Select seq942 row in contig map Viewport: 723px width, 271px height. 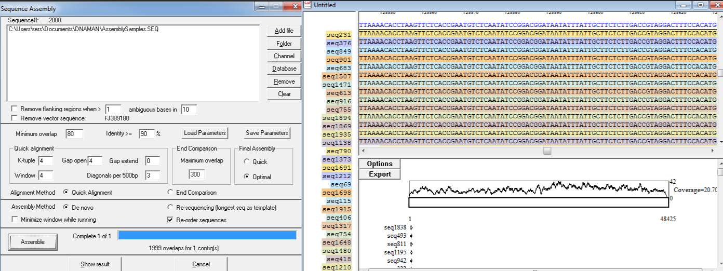[x=397, y=261]
